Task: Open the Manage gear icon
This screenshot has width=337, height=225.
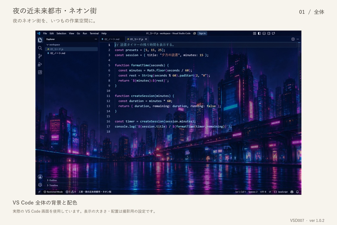Action: [40, 185]
